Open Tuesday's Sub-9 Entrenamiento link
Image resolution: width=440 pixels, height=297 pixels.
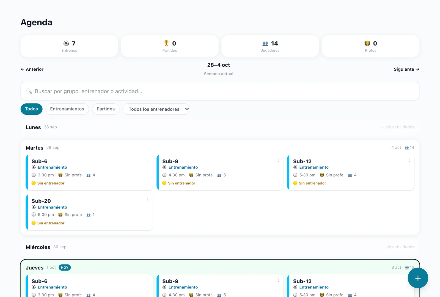[x=183, y=167]
